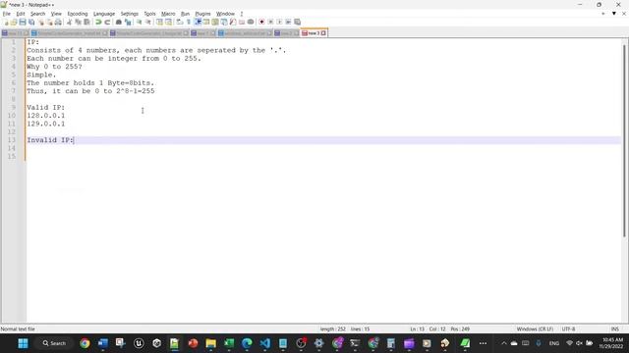Toggle the Monitoring eye icon
This screenshot has height=353, width=629.
coord(251,22)
